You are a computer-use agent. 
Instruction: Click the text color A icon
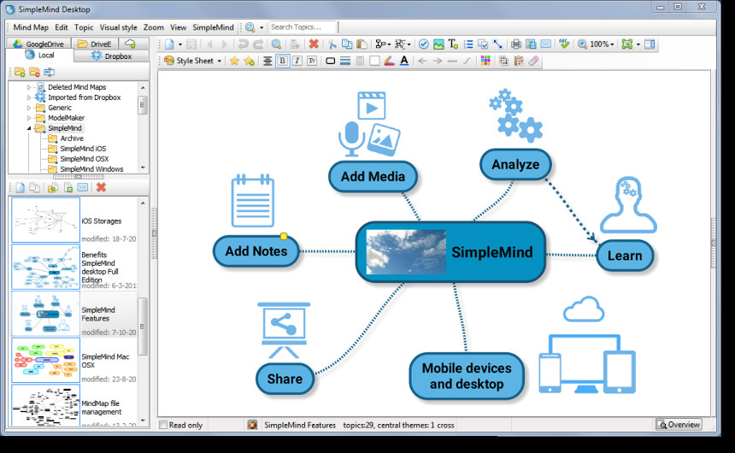[404, 61]
